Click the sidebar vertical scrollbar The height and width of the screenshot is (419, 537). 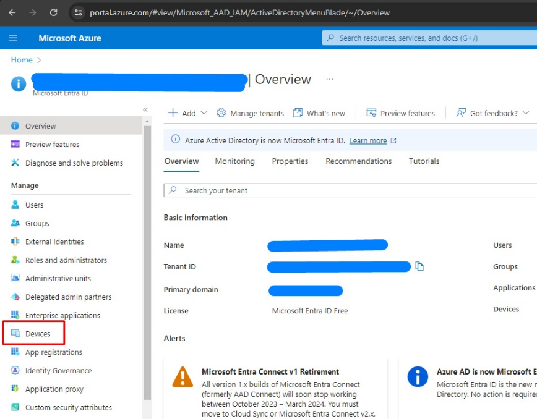[147, 263]
